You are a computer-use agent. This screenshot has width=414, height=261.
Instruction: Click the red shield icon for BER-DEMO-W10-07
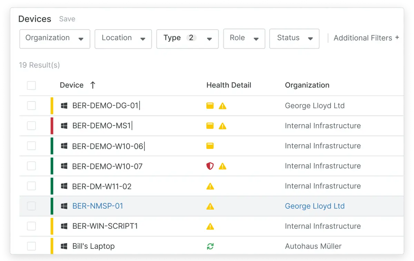[210, 166]
